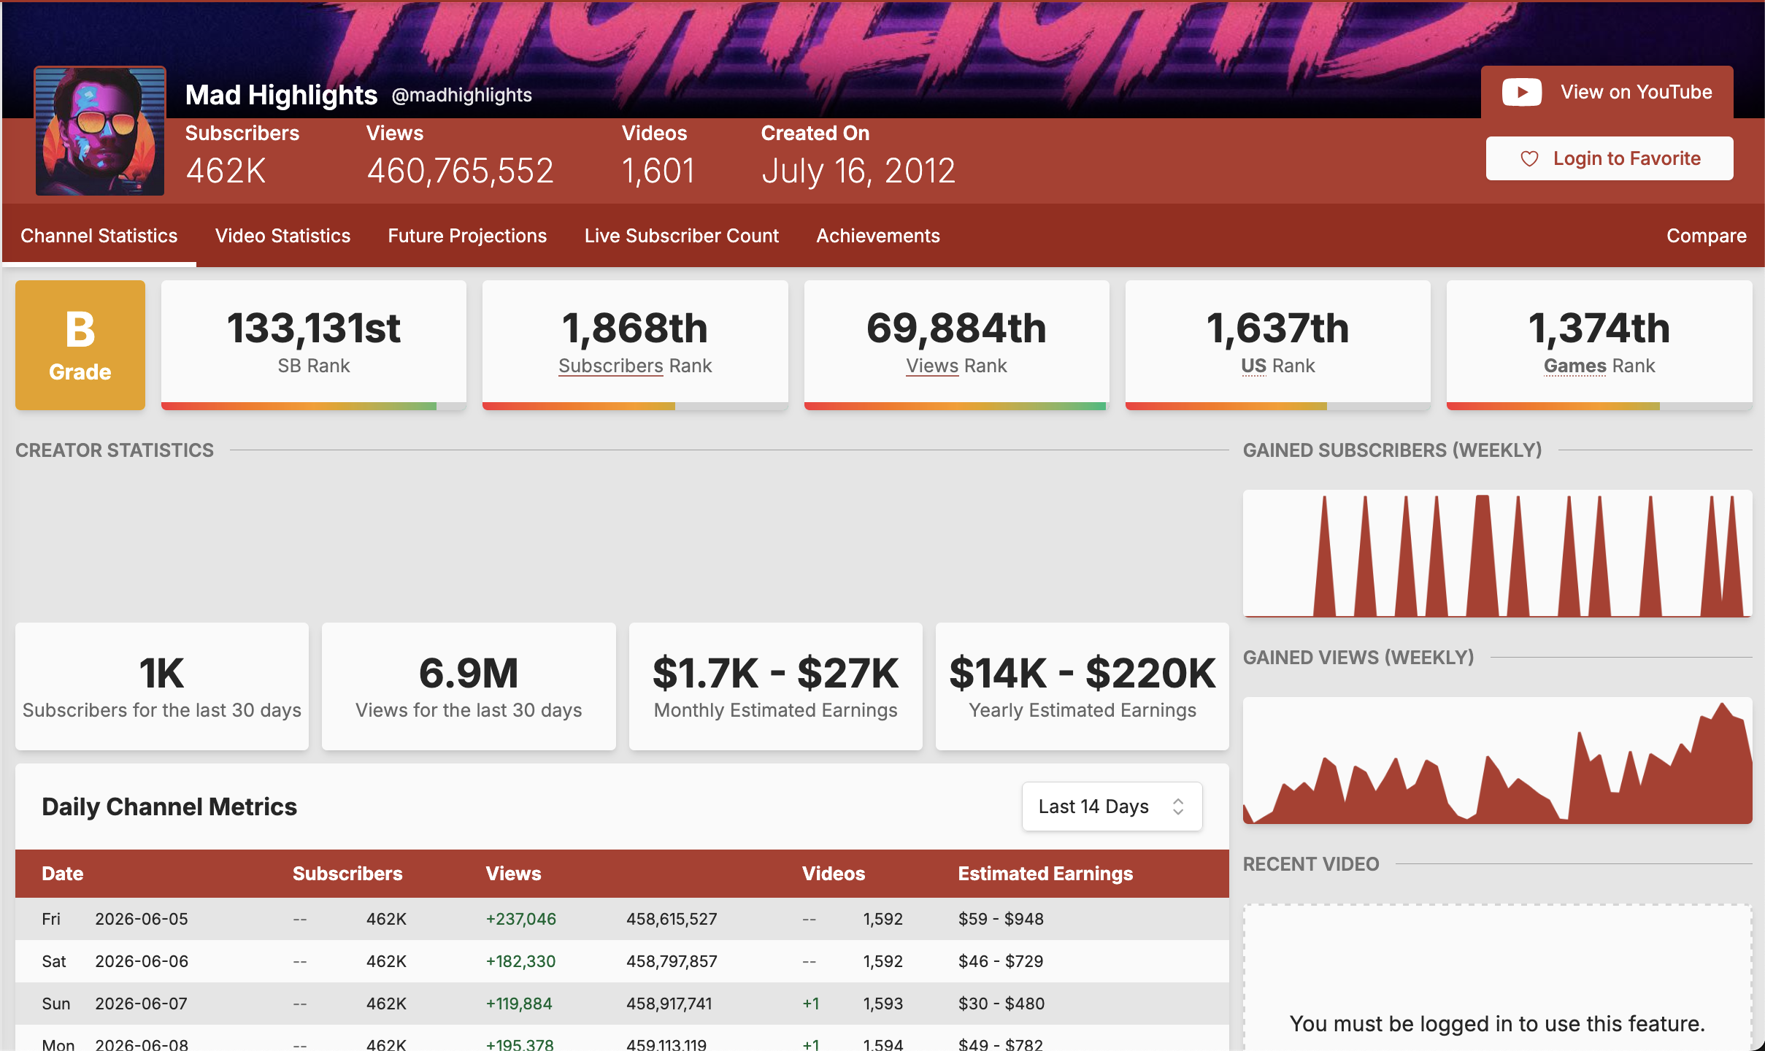Click the Date column header

tap(63, 874)
